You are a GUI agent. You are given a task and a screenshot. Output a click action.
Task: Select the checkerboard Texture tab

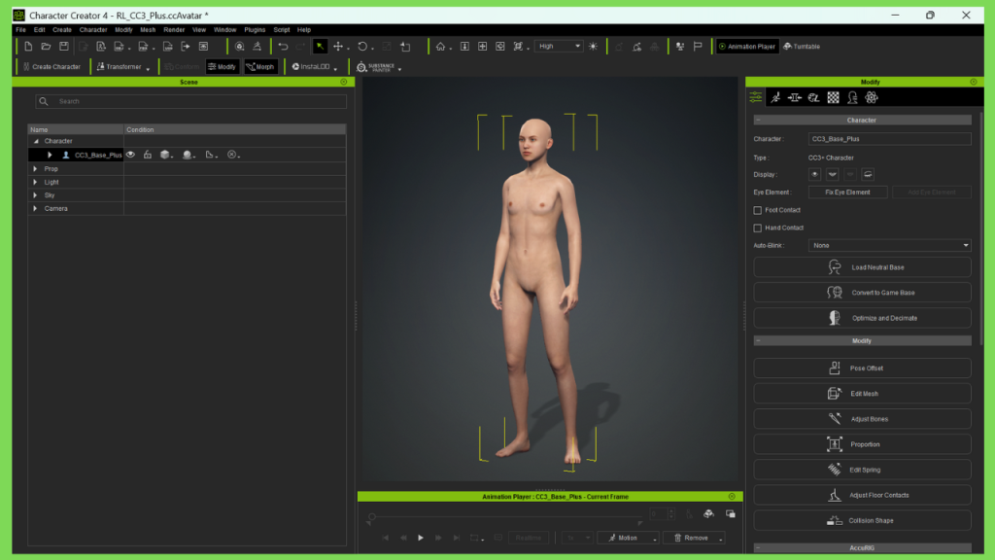tap(833, 97)
